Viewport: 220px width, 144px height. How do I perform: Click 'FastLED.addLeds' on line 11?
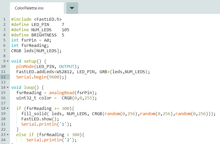(x=35, y=72)
